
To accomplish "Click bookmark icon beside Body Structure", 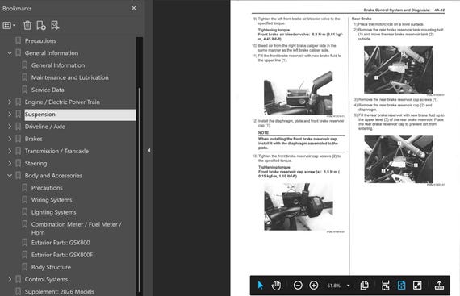I will tap(25, 267).
